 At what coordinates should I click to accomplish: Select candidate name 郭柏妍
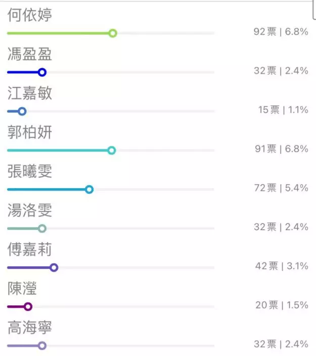point(30,132)
